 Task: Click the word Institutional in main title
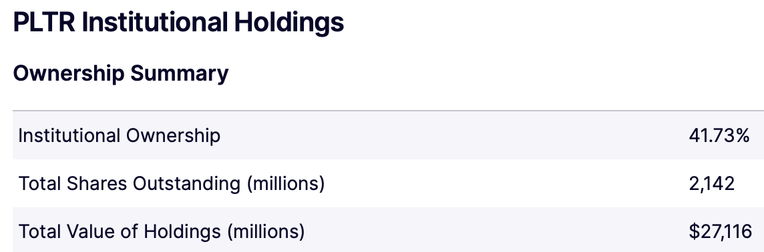(155, 22)
